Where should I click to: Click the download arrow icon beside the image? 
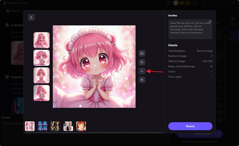tap(142, 71)
